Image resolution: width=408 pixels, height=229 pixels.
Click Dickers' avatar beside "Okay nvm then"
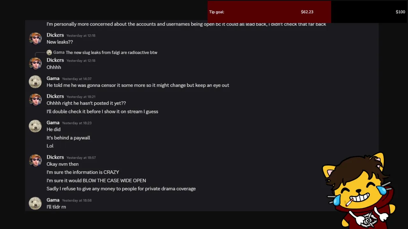point(35,160)
